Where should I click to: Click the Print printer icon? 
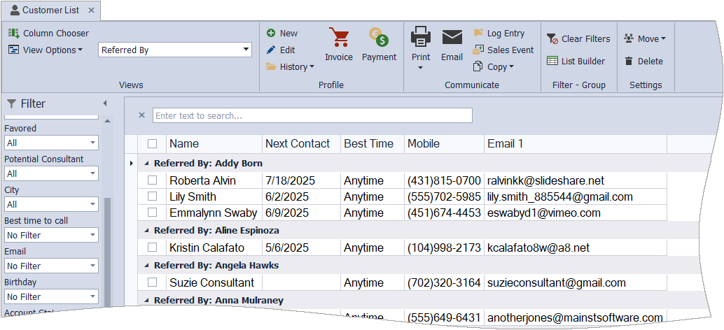(420, 38)
